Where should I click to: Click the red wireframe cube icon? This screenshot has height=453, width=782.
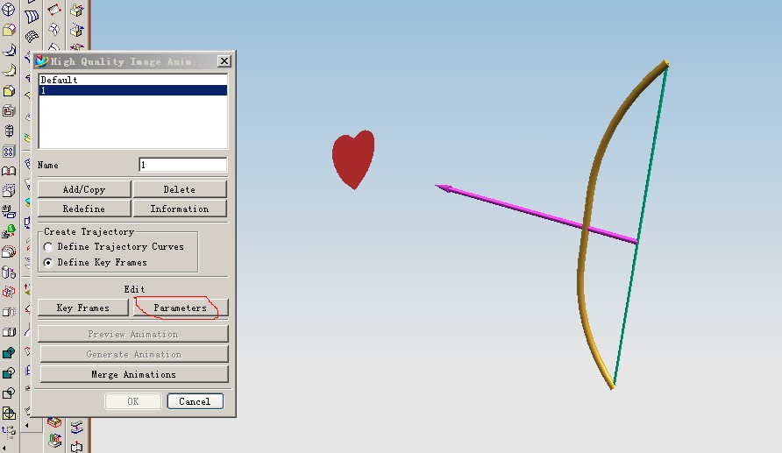tap(9, 292)
